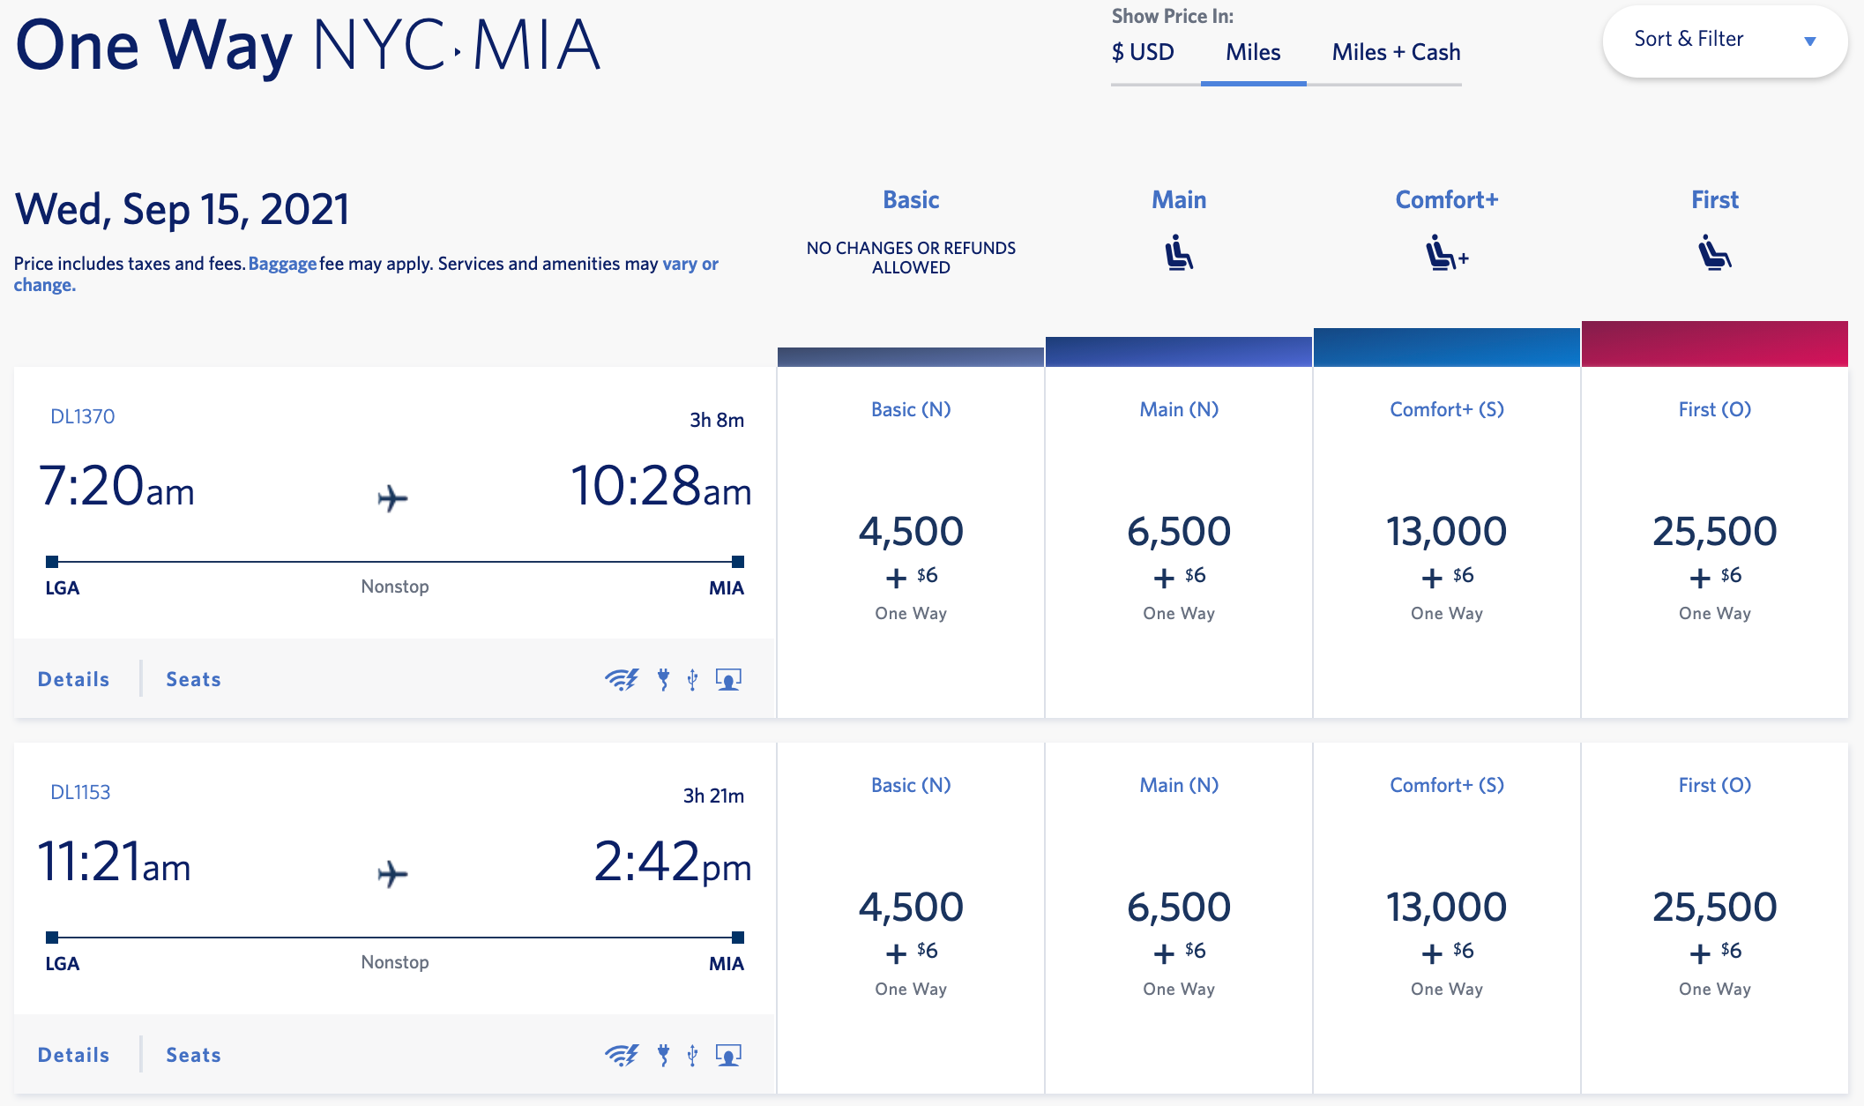
Task: Click the Basic (N) label on DL1153
Action: click(x=911, y=785)
